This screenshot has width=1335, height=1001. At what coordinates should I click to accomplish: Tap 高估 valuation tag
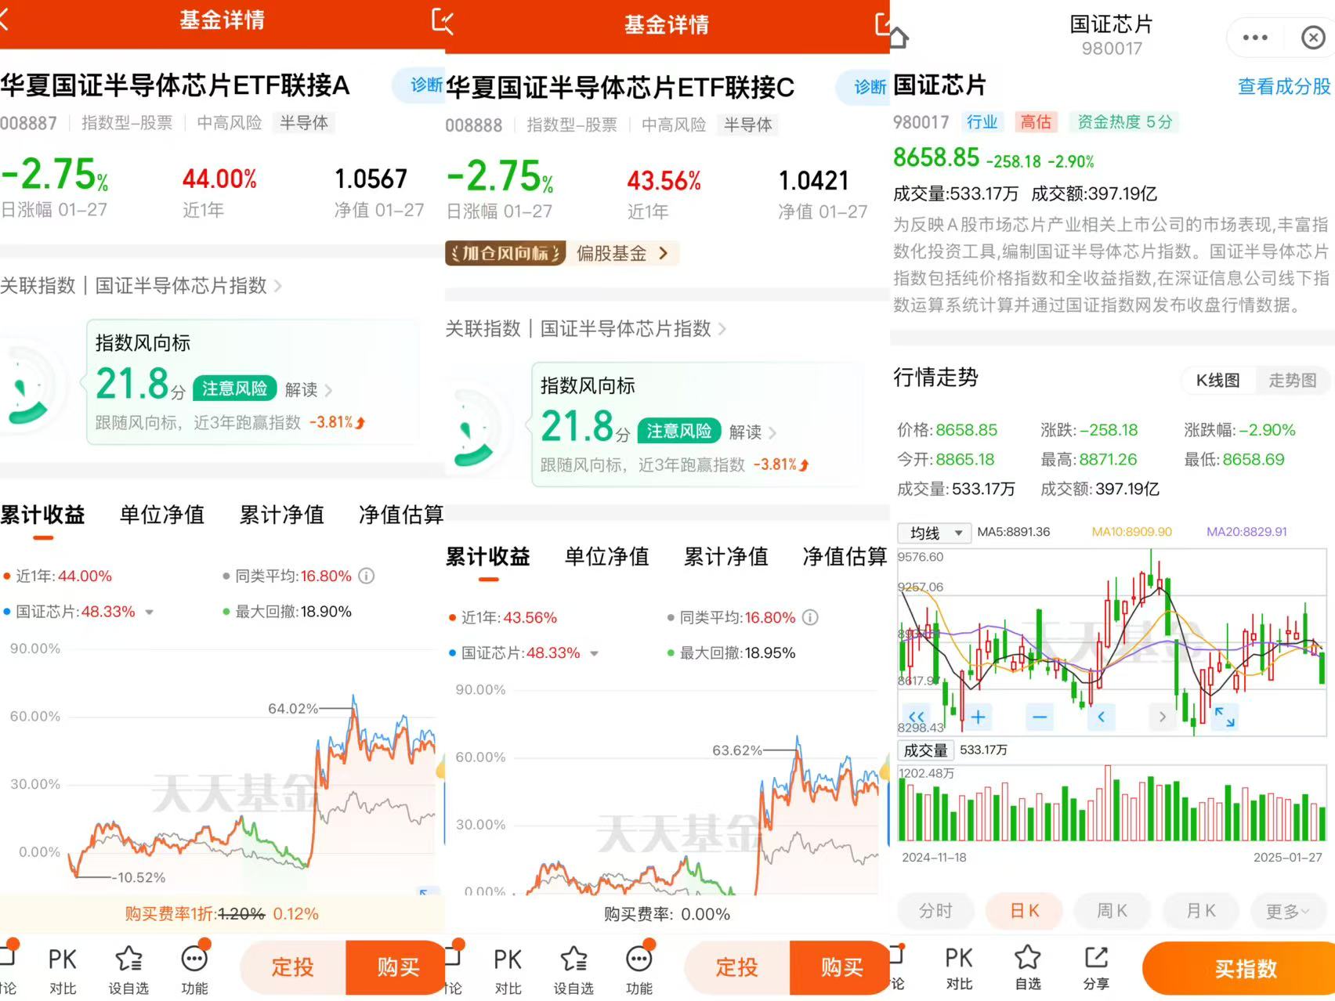click(x=1036, y=122)
